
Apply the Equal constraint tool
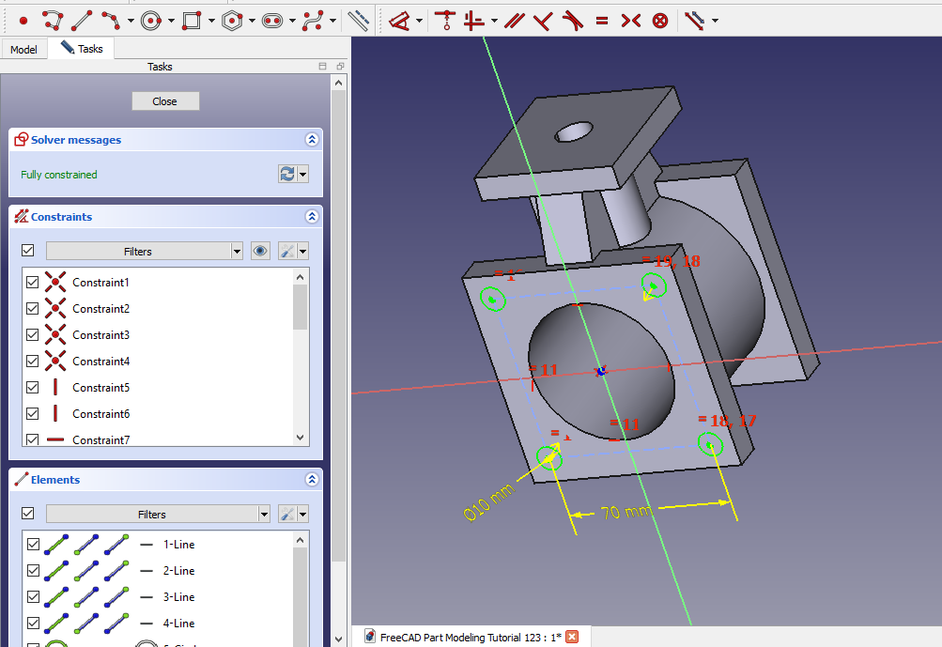point(601,20)
